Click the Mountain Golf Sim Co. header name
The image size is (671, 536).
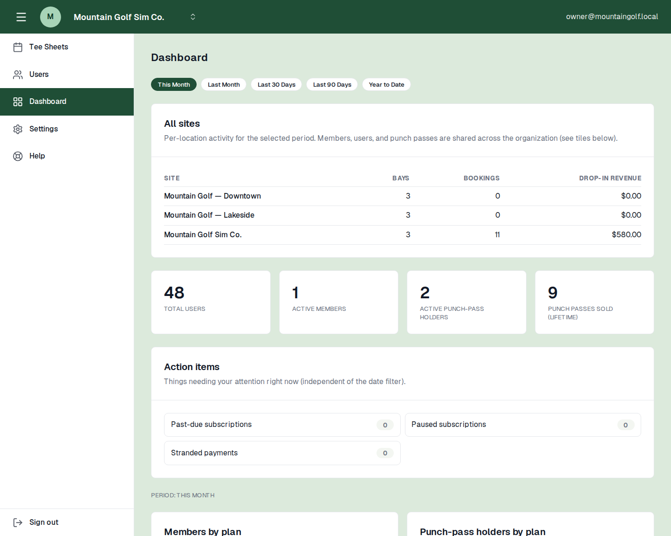point(119,17)
